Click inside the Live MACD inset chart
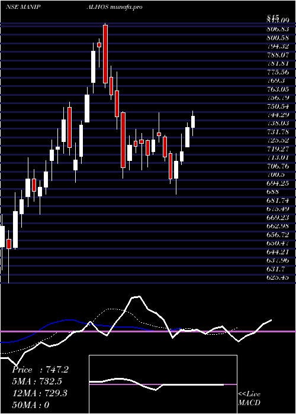The width and height of the screenshot is (296, 414). pos(163,384)
